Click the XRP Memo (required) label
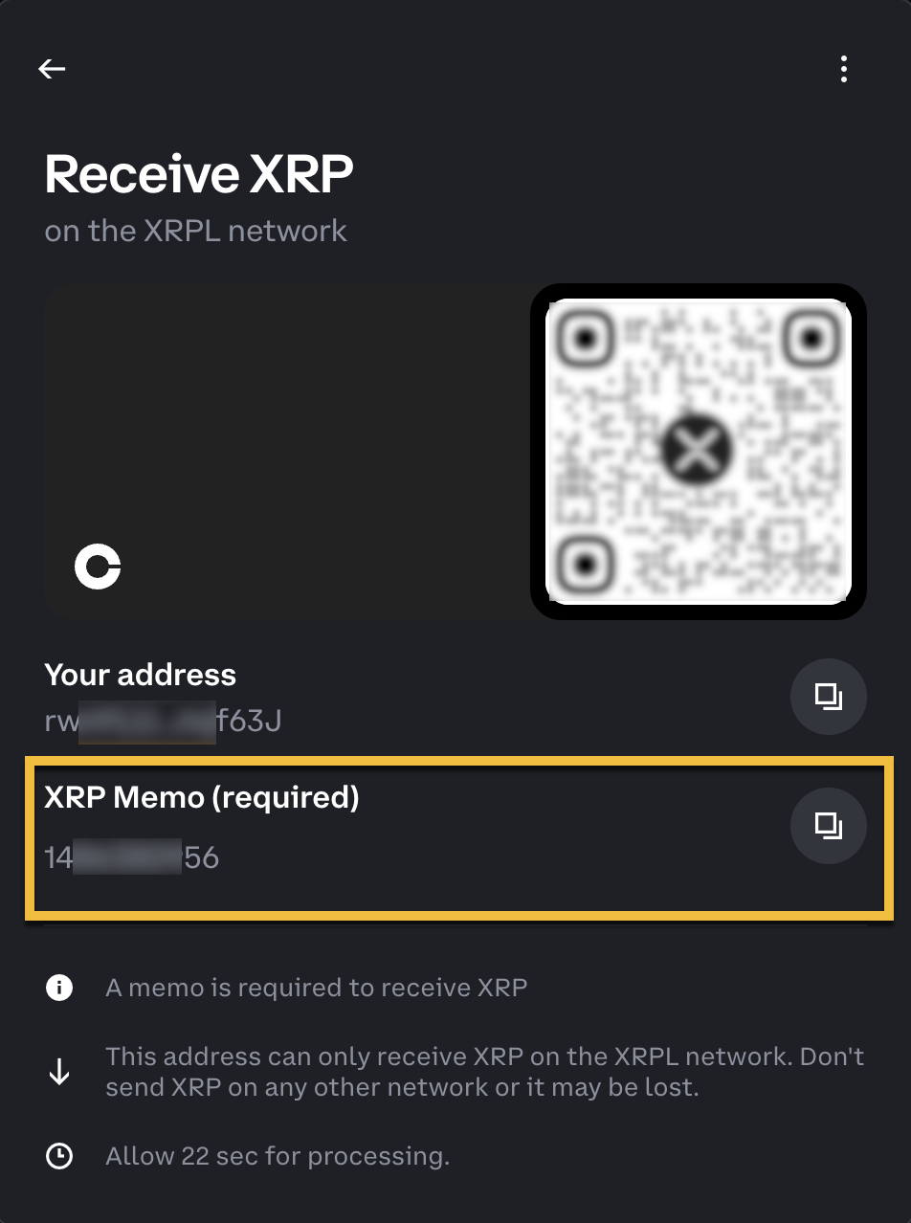 (202, 797)
